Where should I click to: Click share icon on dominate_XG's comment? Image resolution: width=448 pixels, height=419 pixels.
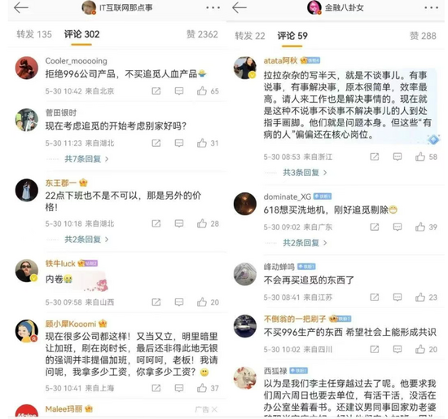375,227
